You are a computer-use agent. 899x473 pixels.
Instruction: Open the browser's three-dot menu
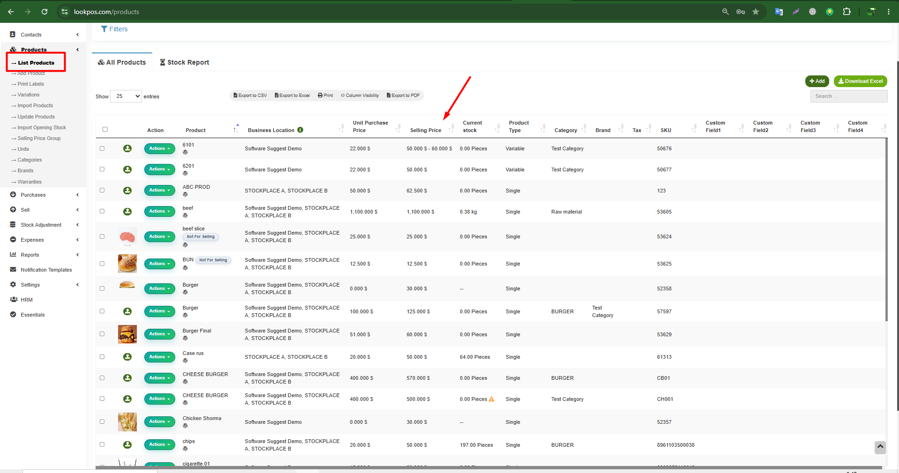tap(888, 12)
